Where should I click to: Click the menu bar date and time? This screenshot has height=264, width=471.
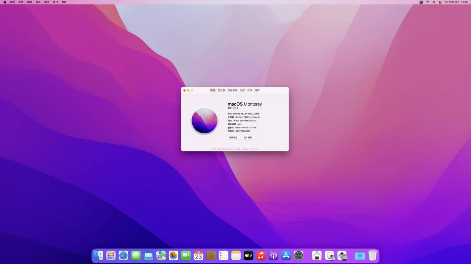point(456,2)
